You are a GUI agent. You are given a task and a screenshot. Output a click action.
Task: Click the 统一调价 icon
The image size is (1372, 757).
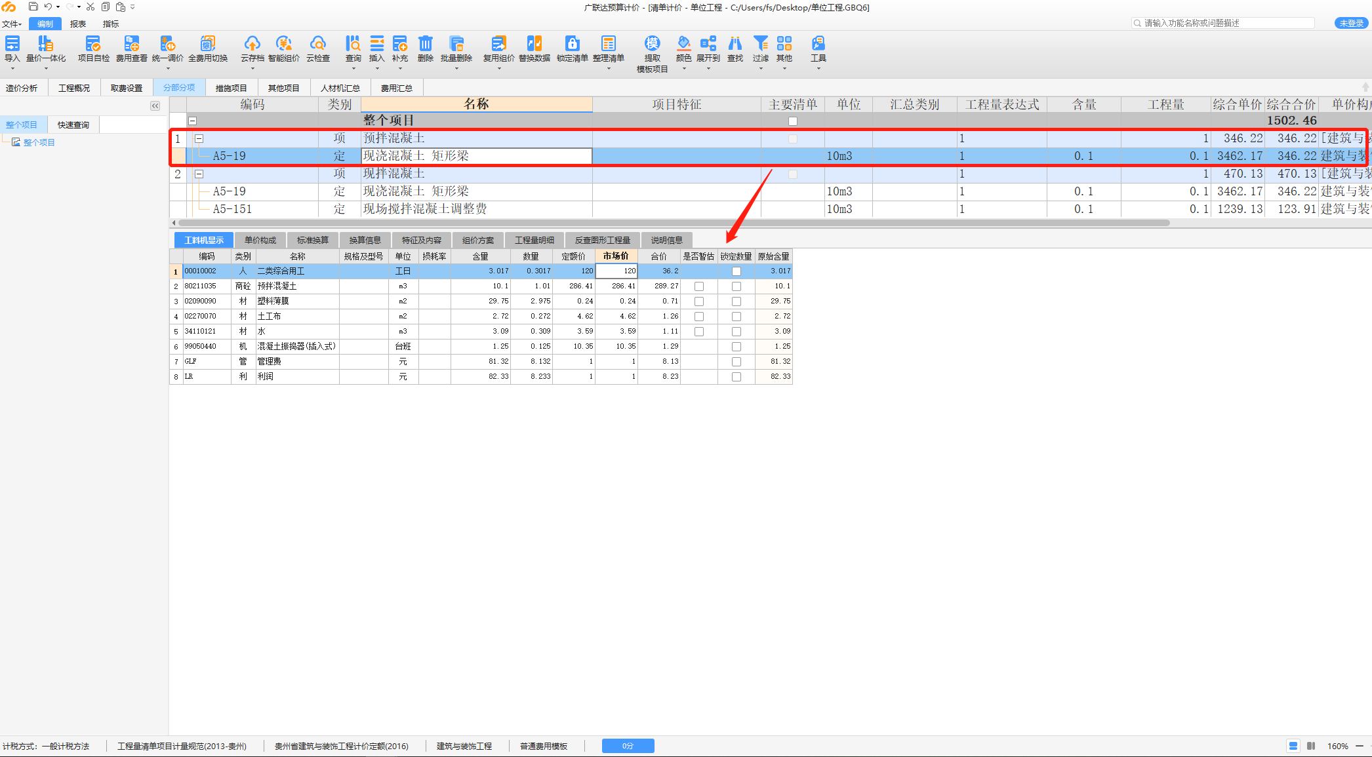168,44
